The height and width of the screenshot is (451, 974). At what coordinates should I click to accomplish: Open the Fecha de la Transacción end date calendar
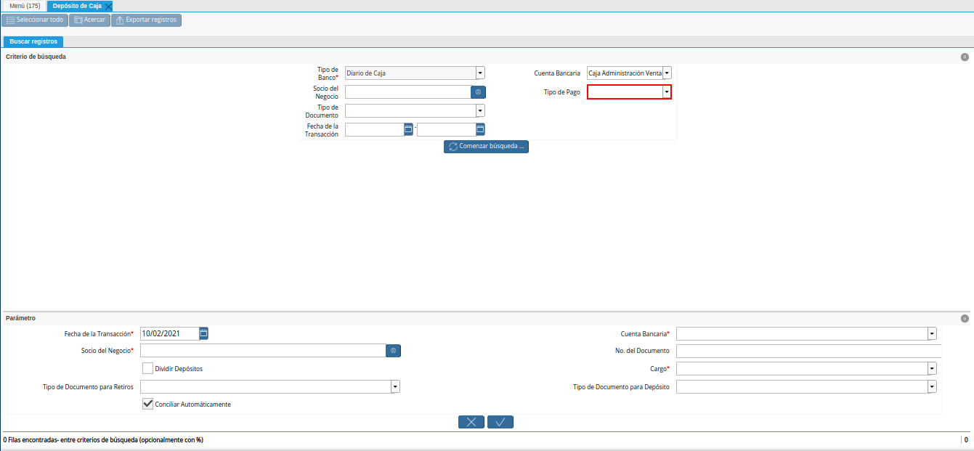(480, 129)
